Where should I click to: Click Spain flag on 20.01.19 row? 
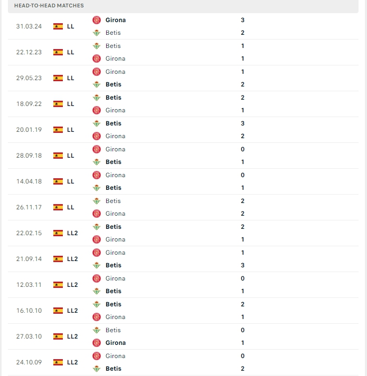click(58, 130)
